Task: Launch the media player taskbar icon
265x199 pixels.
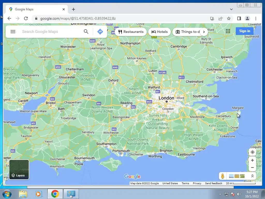Action: click(39, 194)
